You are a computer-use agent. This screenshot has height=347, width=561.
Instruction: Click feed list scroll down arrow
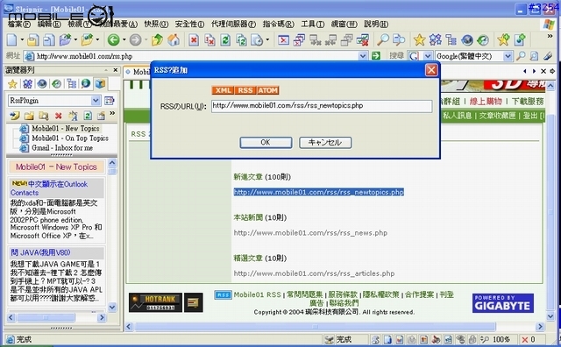coord(112,307)
